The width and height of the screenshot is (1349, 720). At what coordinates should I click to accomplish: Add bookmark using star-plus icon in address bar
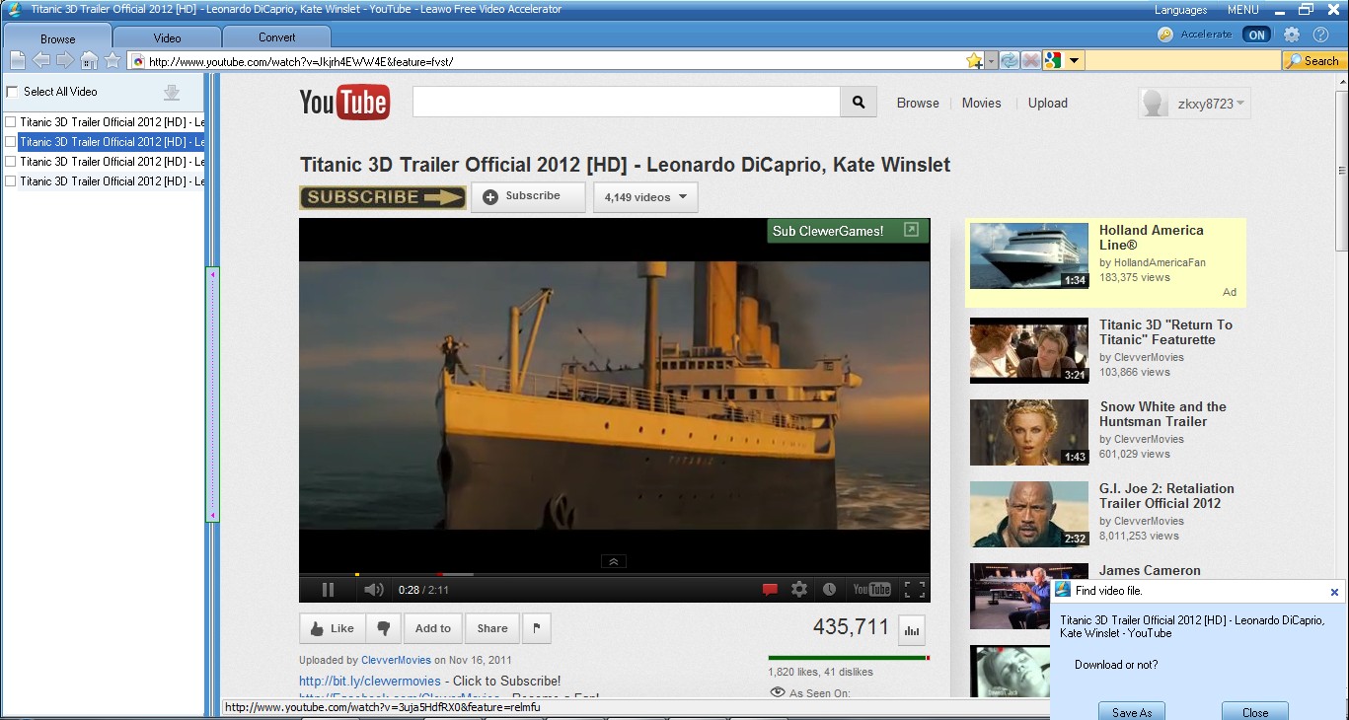975,61
